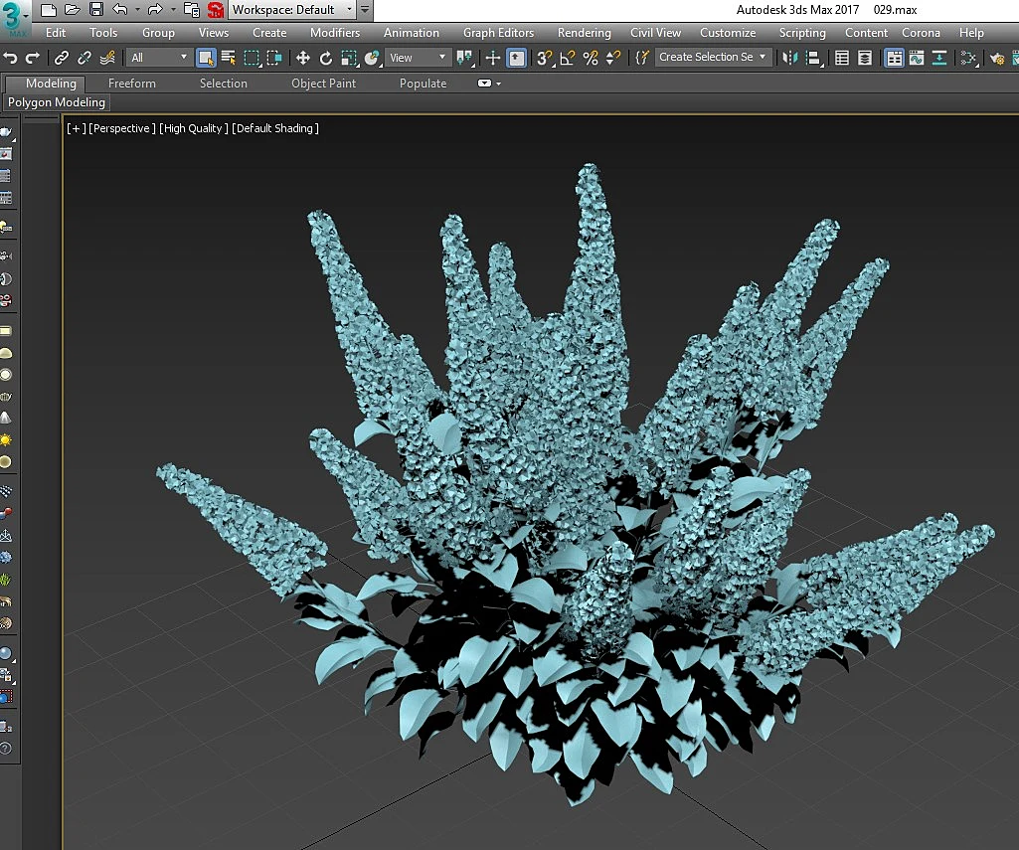Open the Workspace: Default dropdown
The height and width of the screenshot is (850, 1019).
(x=292, y=10)
